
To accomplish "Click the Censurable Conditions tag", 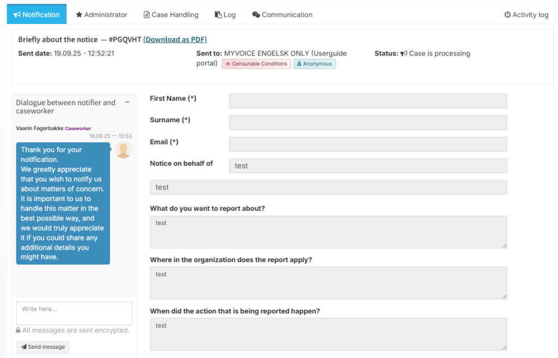I will (x=256, y=64).
